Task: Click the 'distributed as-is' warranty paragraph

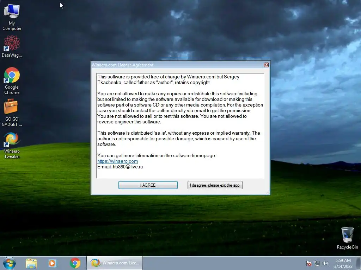Action: (x=178, y=139)
